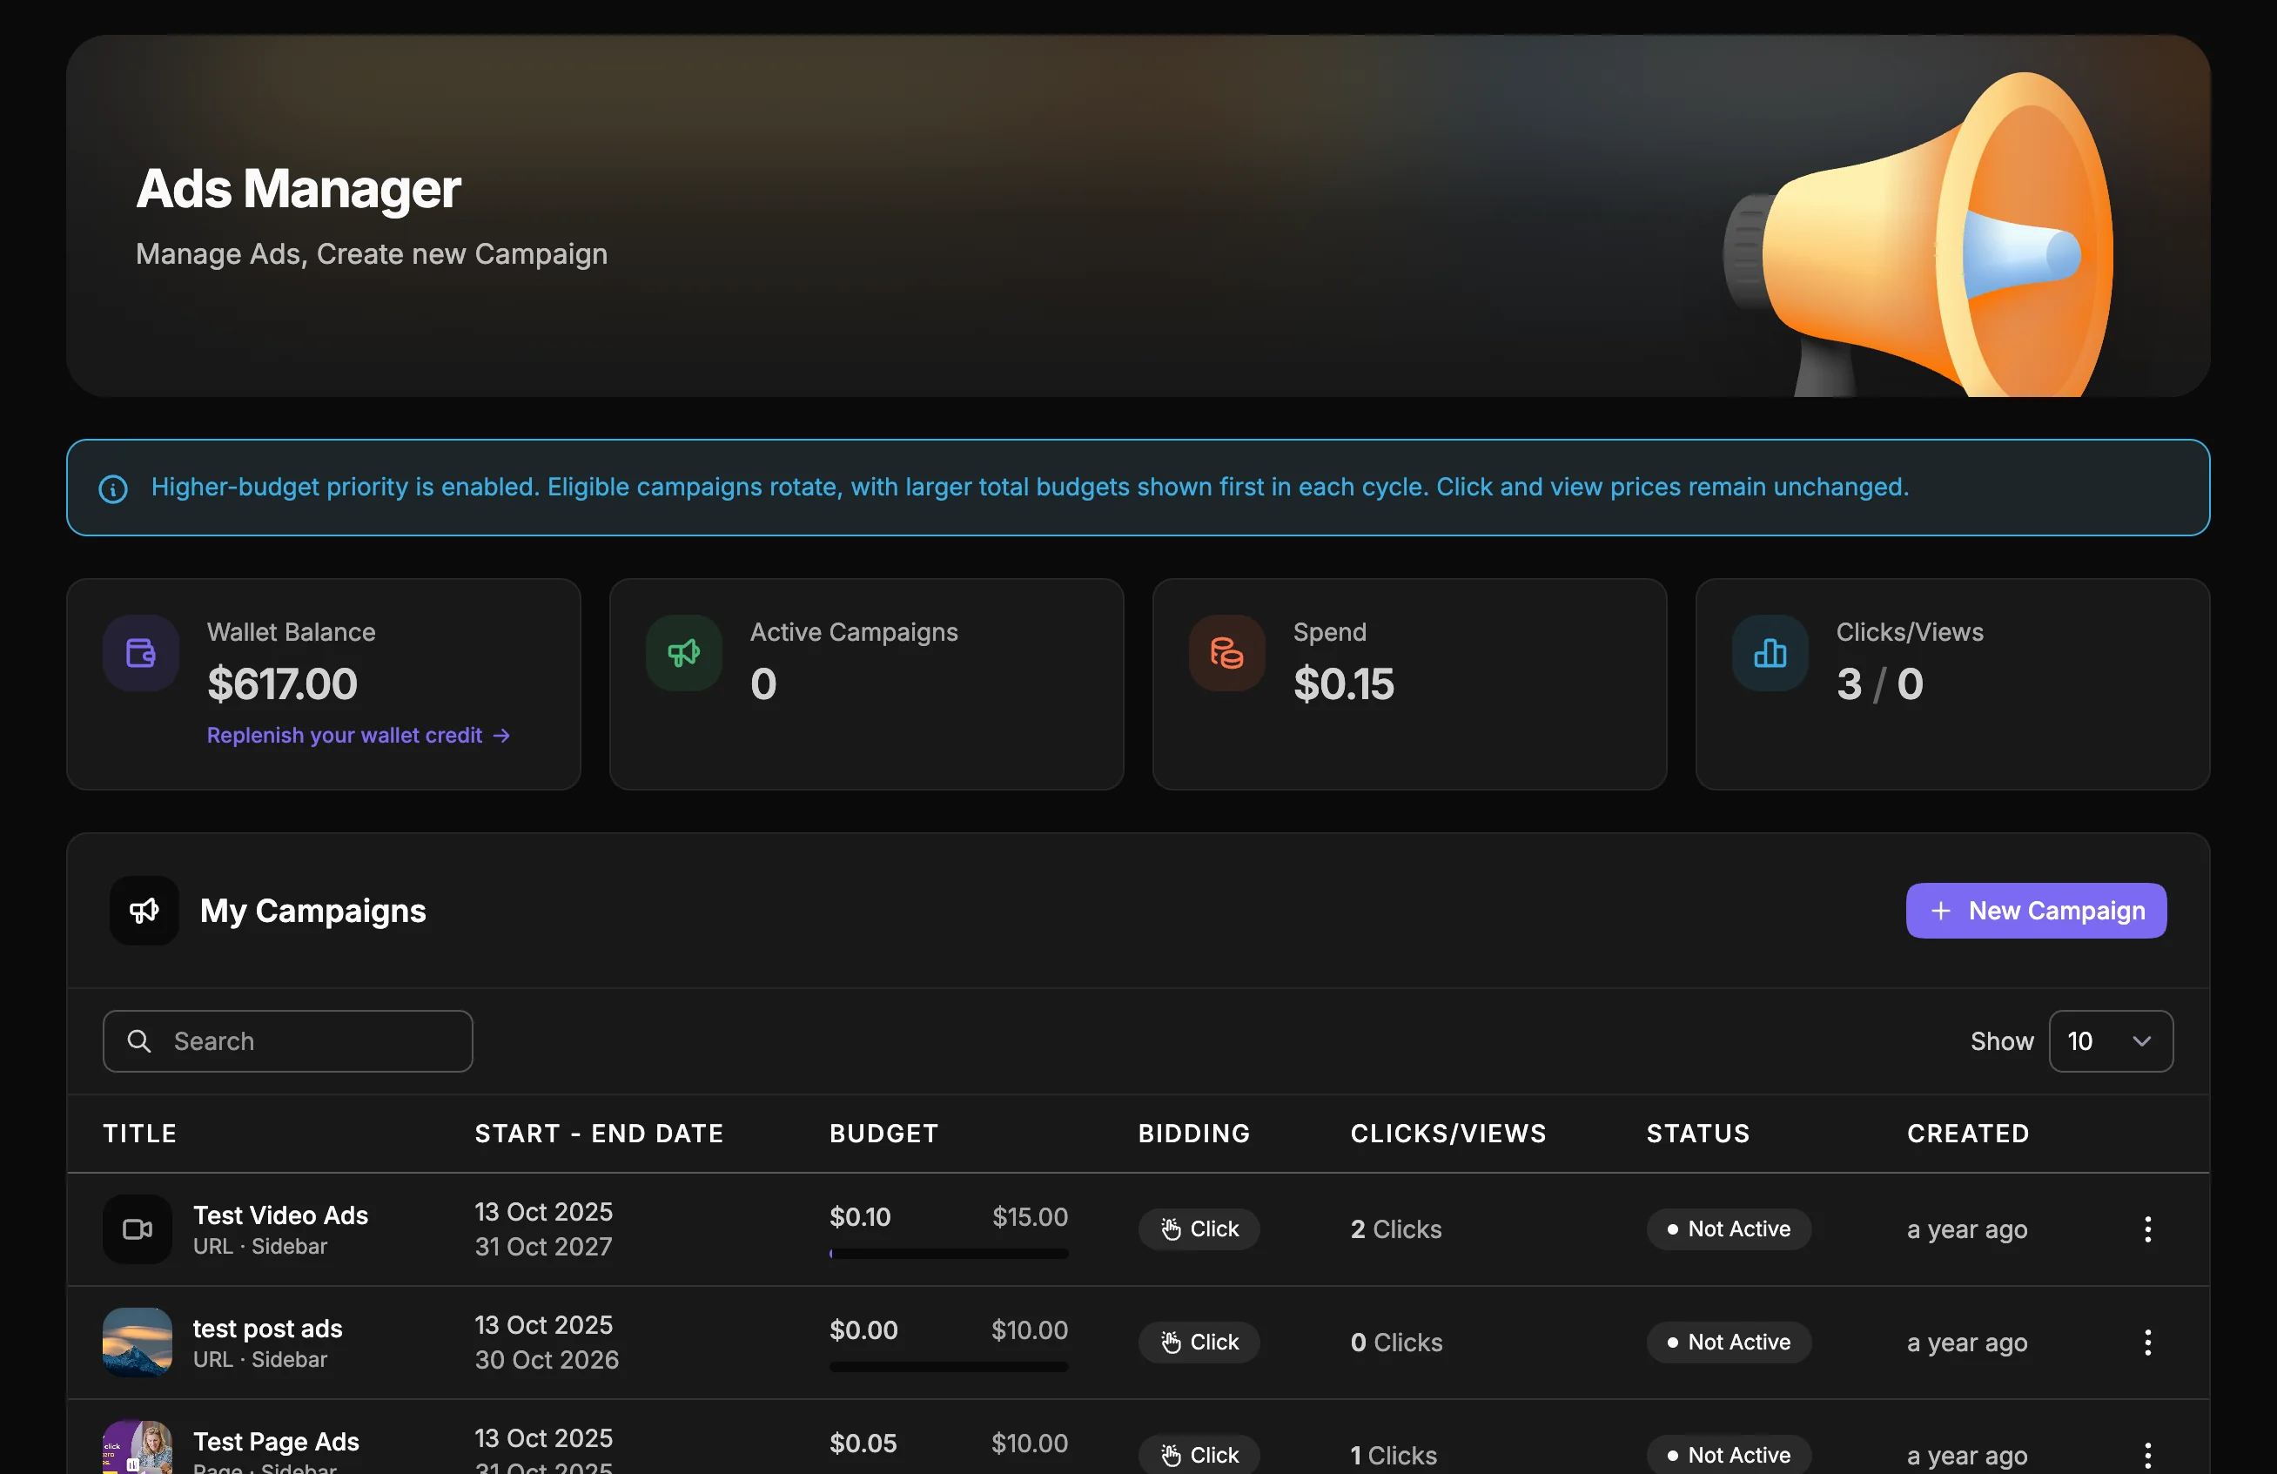Click the Spend coins icon

pos(1226,653)
